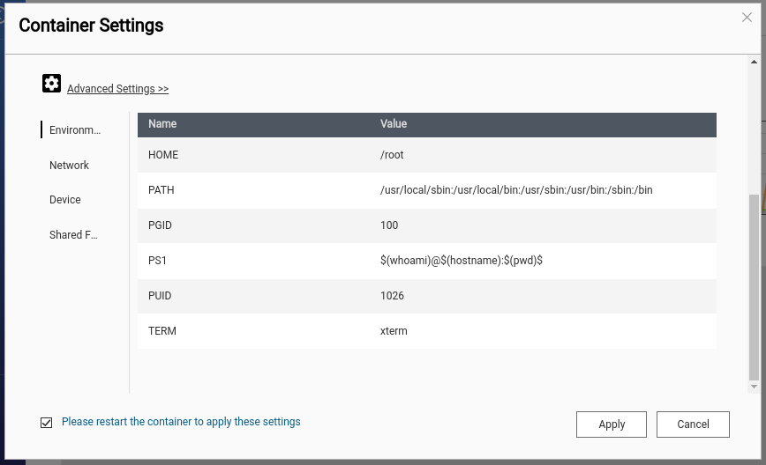
Task: Toggle the restart container checkbox
Action: tap(47, 423)
